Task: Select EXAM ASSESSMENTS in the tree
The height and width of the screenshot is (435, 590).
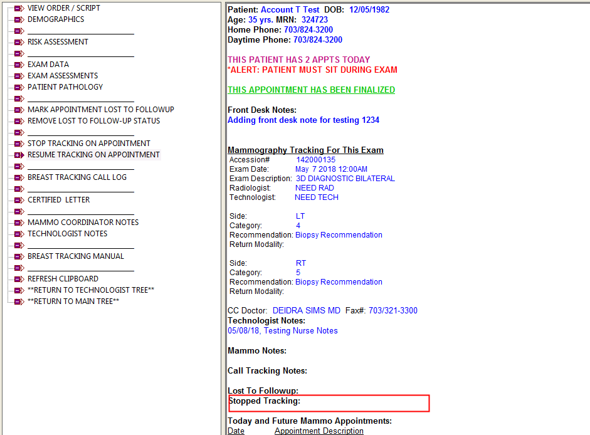Action: pyautogui.click(x=63, y=76)
